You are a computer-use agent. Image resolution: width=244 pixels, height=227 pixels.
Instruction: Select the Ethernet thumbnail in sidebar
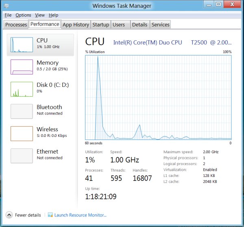click(x=22, y=156)
